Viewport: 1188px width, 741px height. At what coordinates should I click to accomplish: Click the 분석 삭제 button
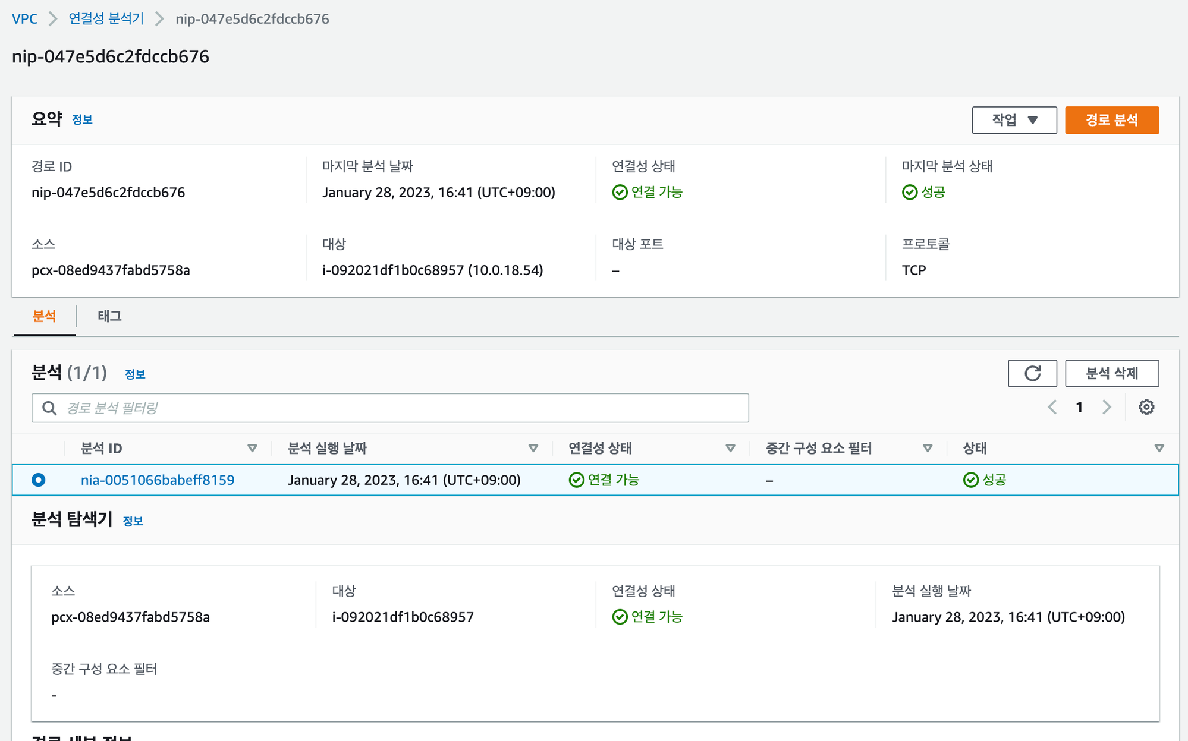pos(1111,373)
